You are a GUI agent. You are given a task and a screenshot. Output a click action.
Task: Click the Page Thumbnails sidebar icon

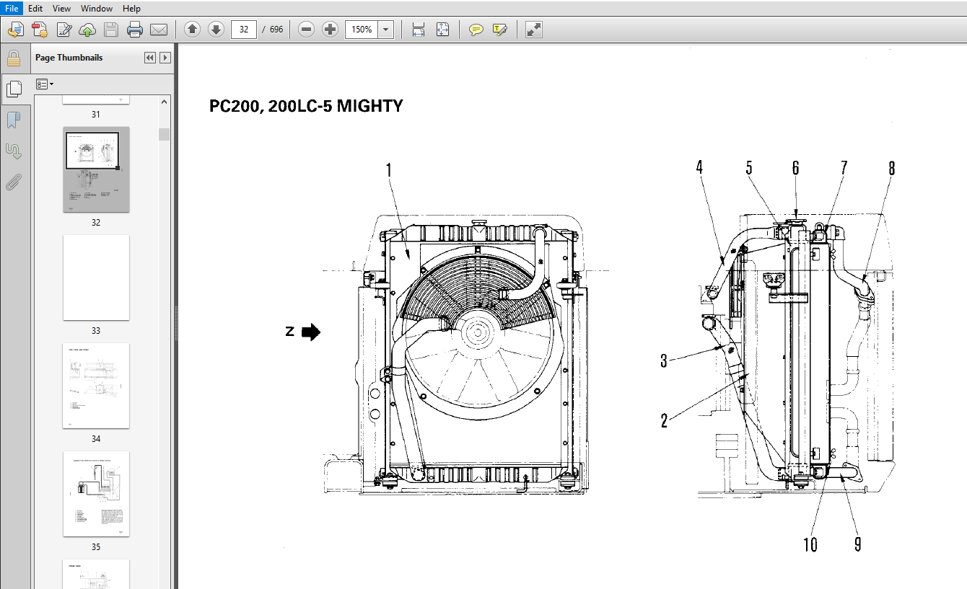tap(13, 89)
